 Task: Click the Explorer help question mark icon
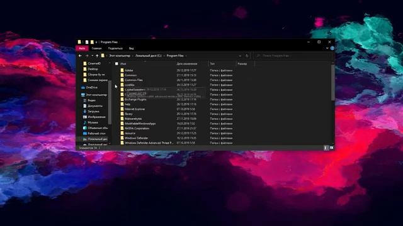332,48
